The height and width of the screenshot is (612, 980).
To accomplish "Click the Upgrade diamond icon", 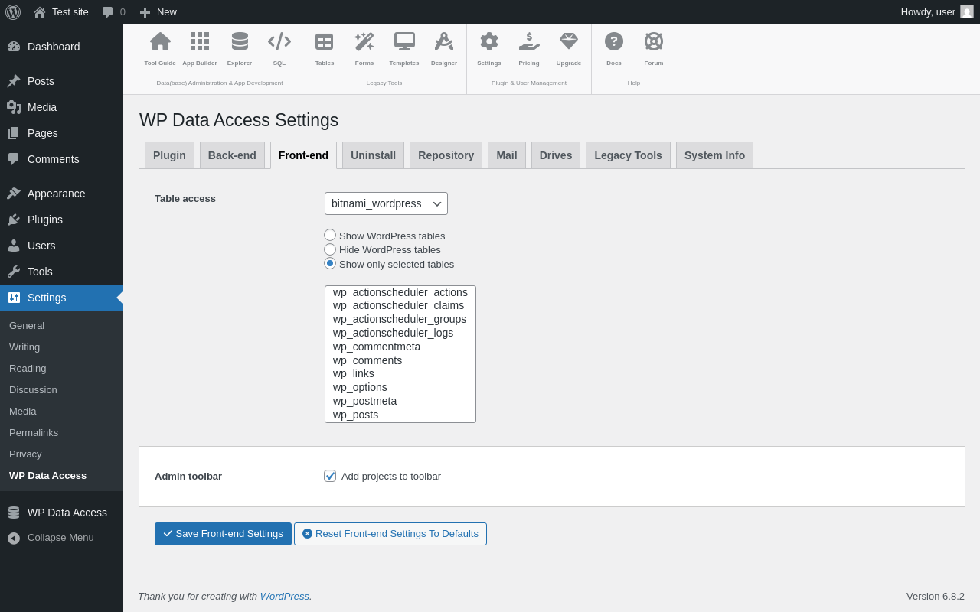I will point(569,41).
